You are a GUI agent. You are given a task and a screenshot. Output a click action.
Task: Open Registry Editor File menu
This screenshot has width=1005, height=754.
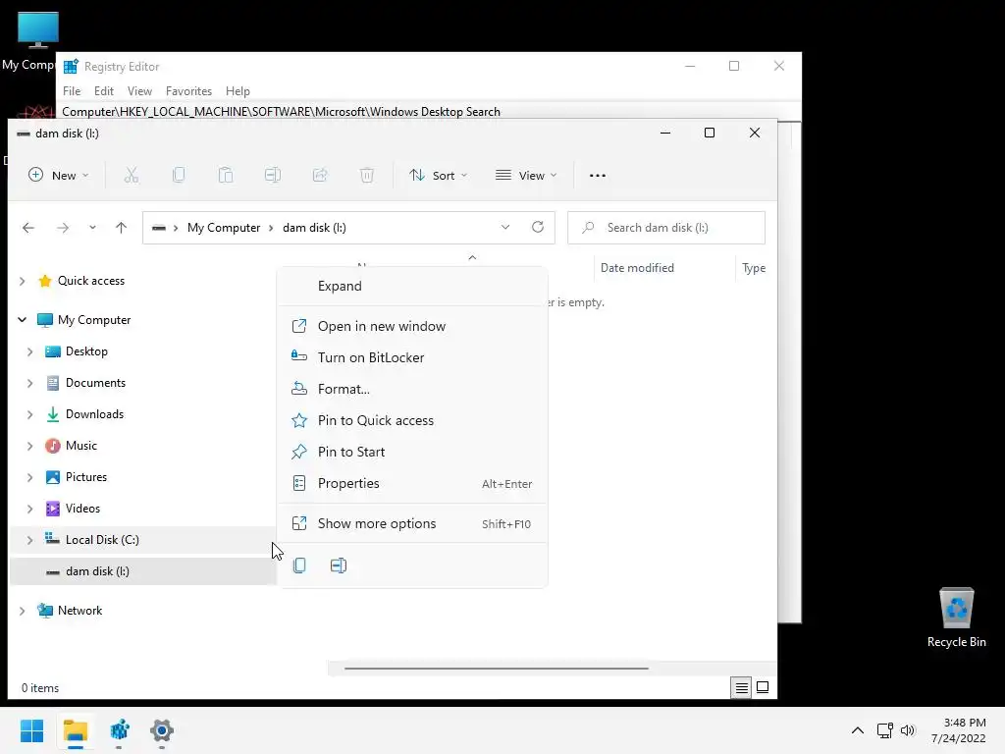coord(72,91)
